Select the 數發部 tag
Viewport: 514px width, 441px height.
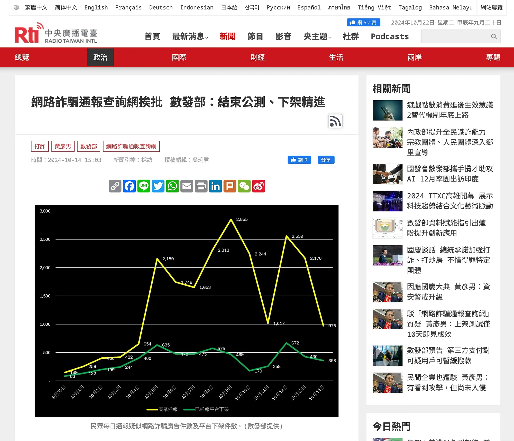[89, 146]
